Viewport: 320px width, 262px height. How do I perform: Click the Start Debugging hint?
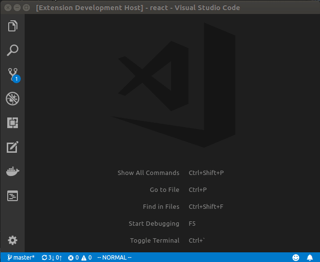(x=154, y=224)
